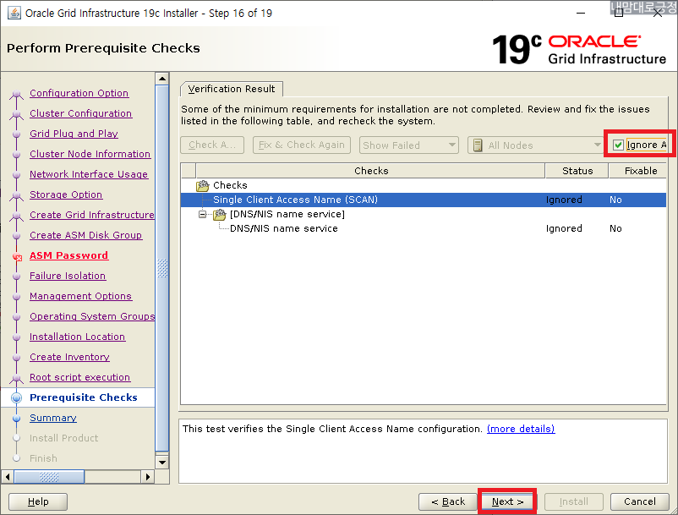
Task: Click sidebar vertical scrollbar thumb
Action: [162, 268]
